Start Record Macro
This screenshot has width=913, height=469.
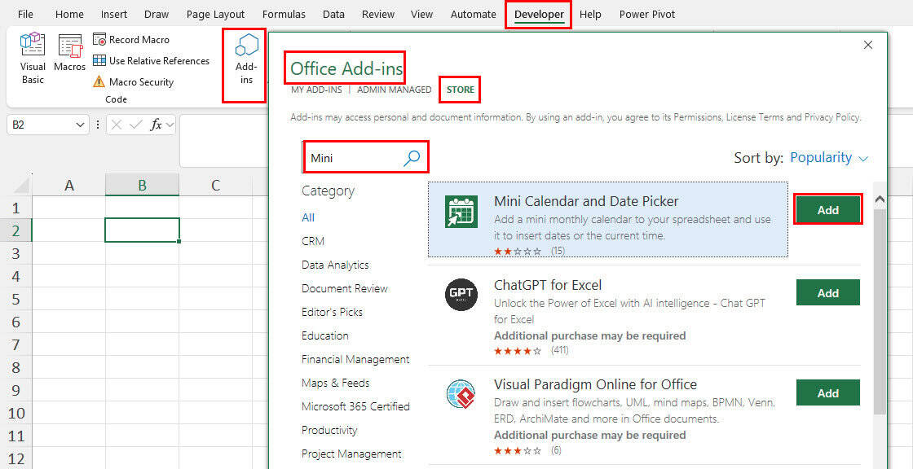coord(131,40)
